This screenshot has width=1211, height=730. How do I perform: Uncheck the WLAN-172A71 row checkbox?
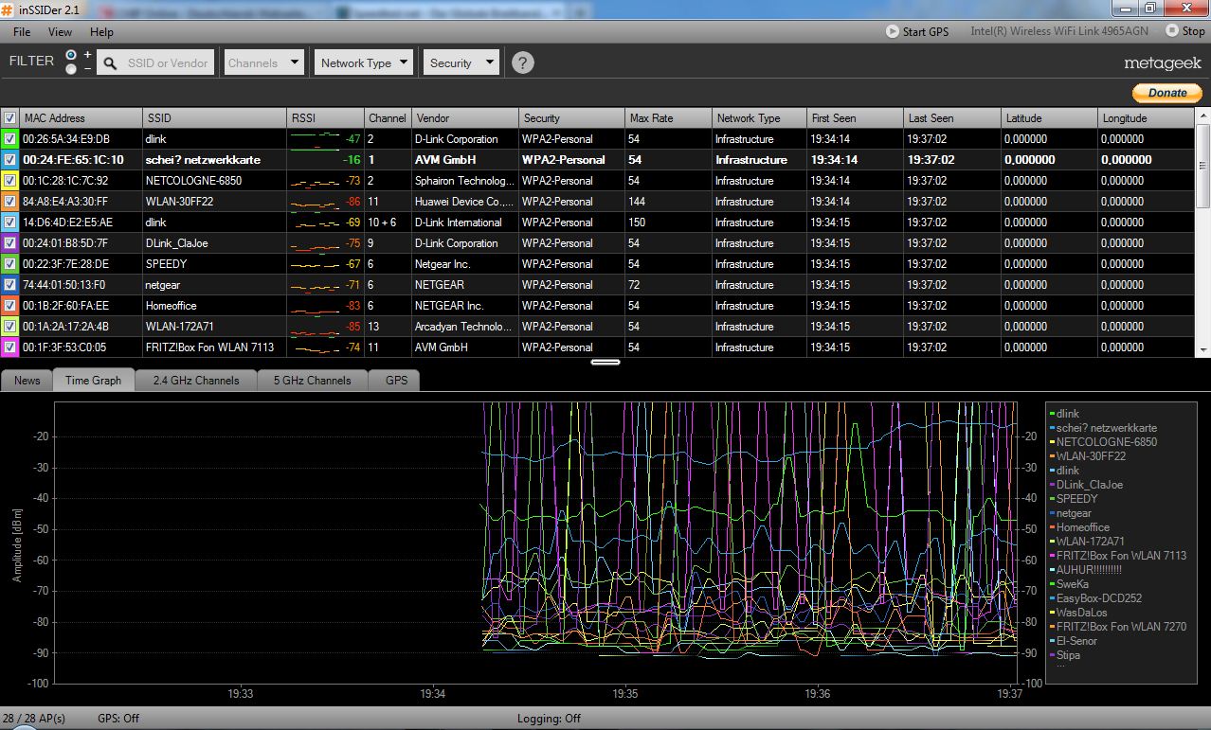pyautogui.click(x=9, y=327)
